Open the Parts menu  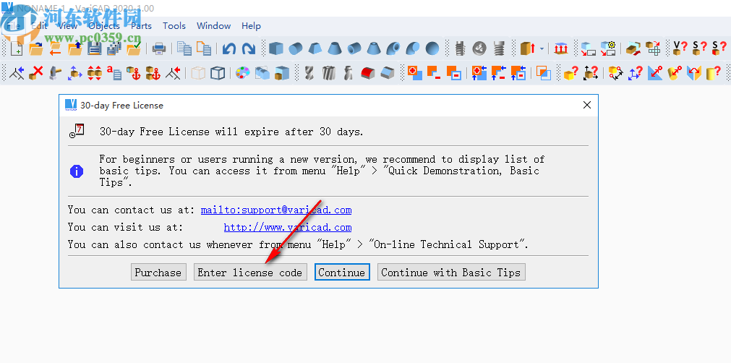pyautogui.click(x=141, y=26)
